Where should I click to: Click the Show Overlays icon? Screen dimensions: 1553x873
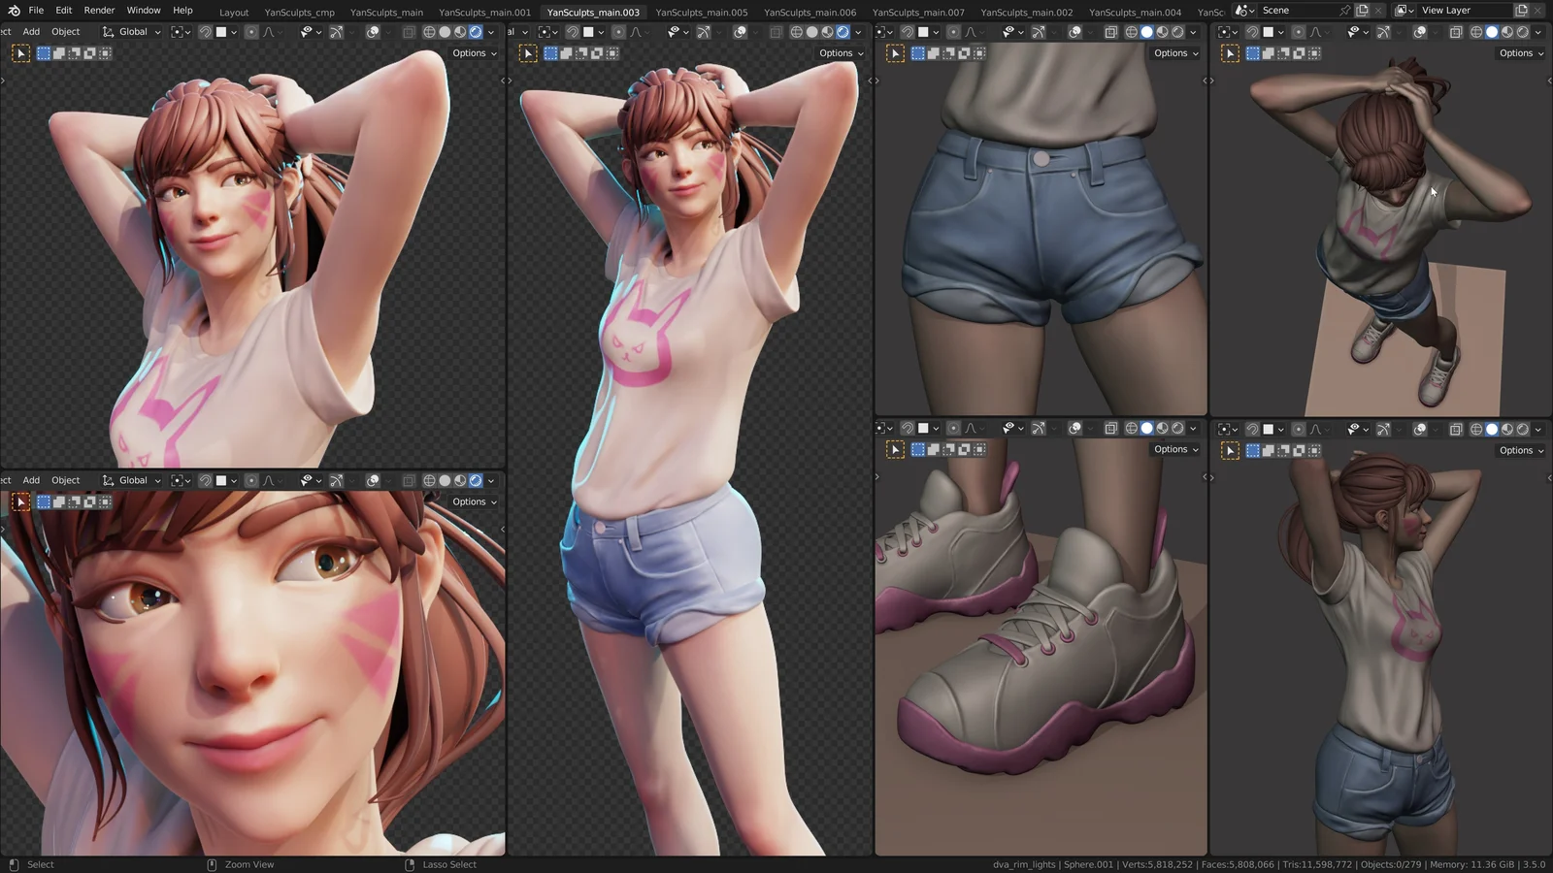(372, 32)
